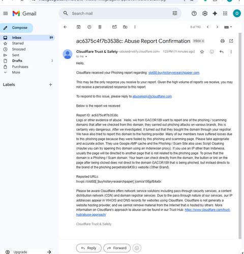Focus the Search mail field
The image size is (244, 254).
point(120,13)
